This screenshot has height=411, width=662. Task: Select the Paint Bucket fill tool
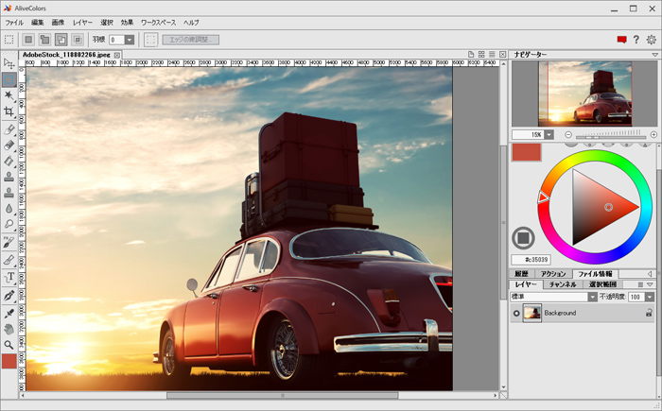click(x=9, y=161)
